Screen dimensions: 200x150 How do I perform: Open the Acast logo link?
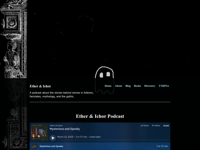166,126
